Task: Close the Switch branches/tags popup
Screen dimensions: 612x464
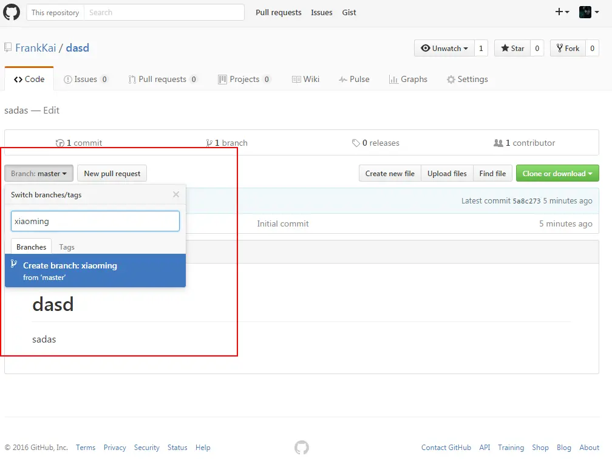Action: tap(176, 194)
